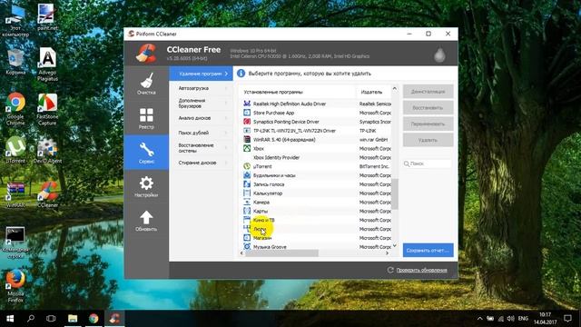Click the info icon beside instructions

[x=241, y=74]
